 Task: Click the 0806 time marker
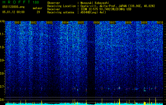click(97, 23)
